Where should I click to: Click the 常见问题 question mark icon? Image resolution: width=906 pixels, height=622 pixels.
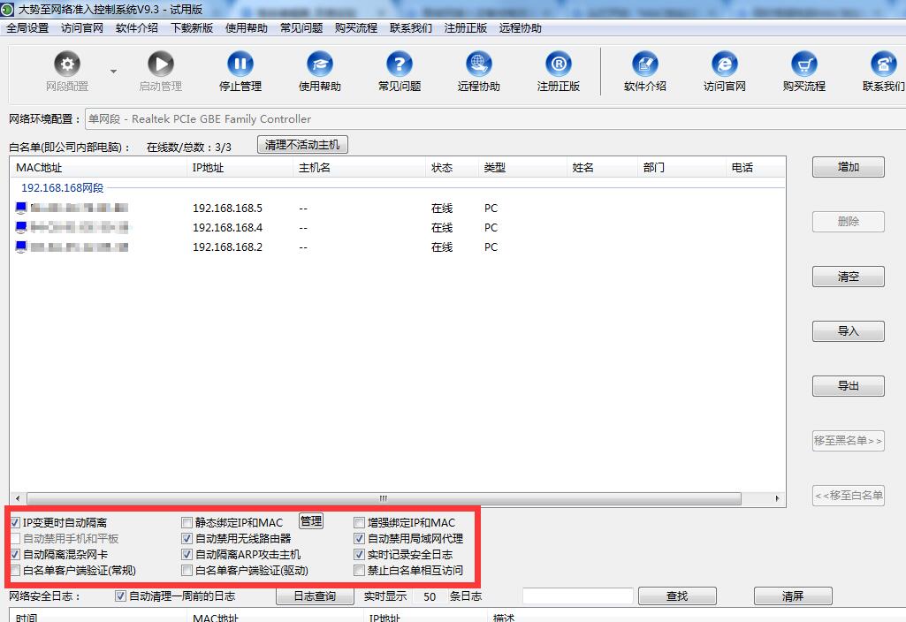pos(400,64)
